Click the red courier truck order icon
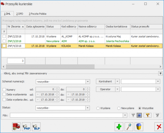164x133 pixels. [16, 126]
